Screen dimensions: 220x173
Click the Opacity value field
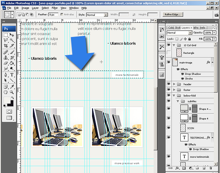pyautogui.click(x=208, y=32)
